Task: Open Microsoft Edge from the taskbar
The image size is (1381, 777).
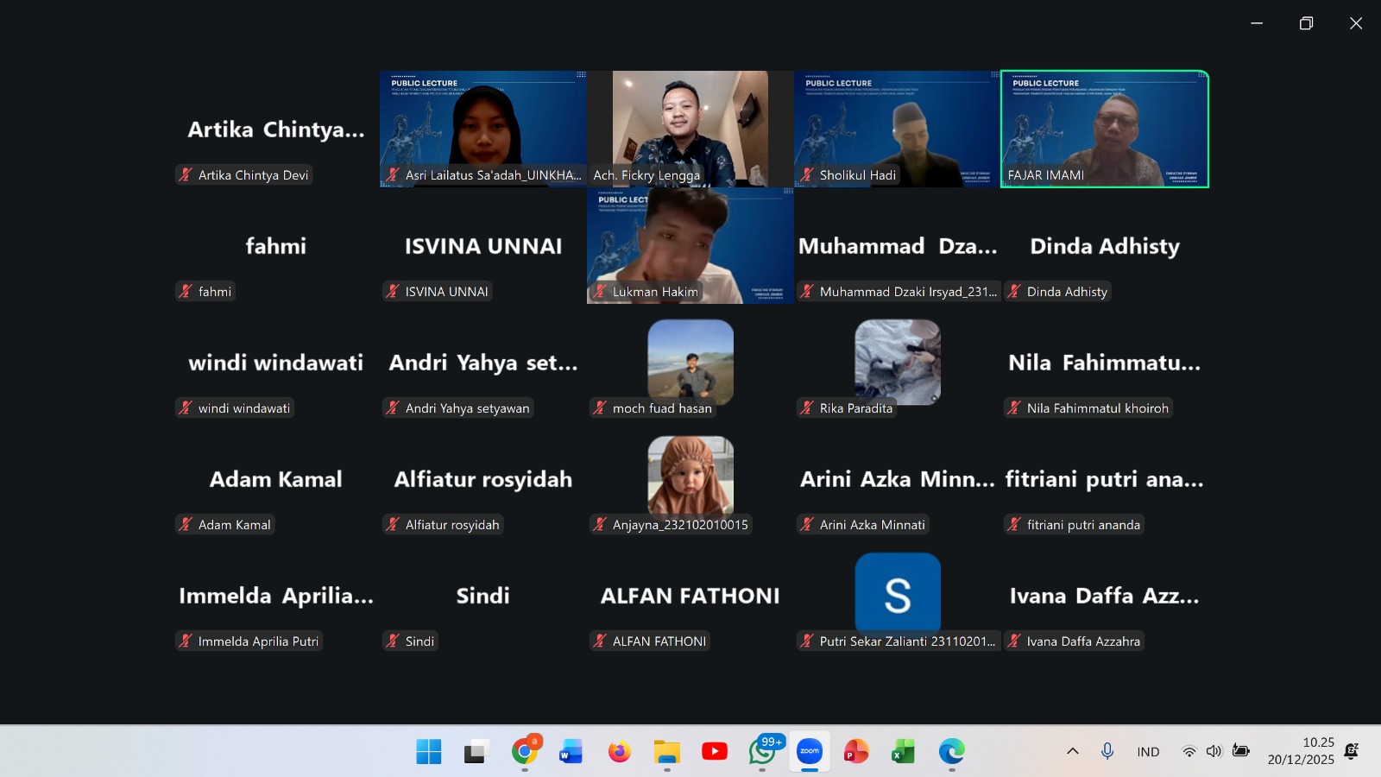Action: pyautogui.click(x=951, y=752)
